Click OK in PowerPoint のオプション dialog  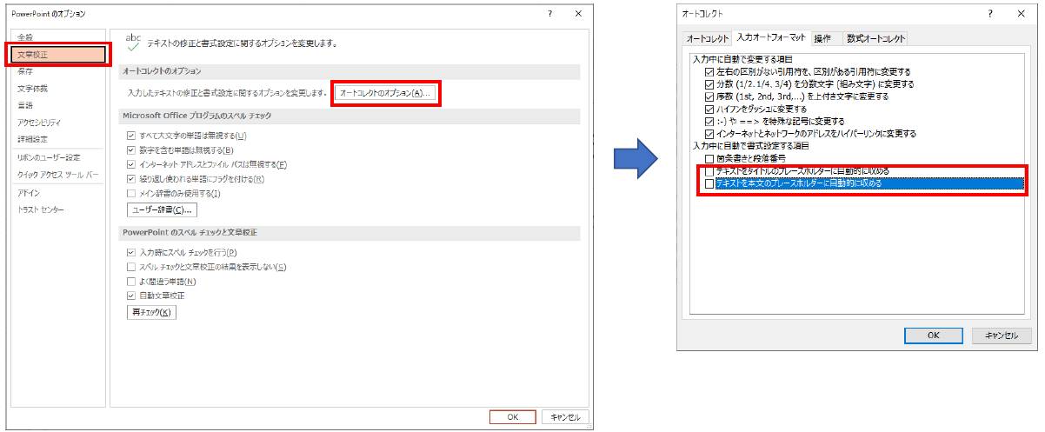(x=513, y=416)
